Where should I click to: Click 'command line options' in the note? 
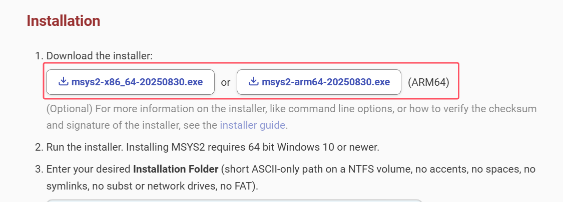329,109
